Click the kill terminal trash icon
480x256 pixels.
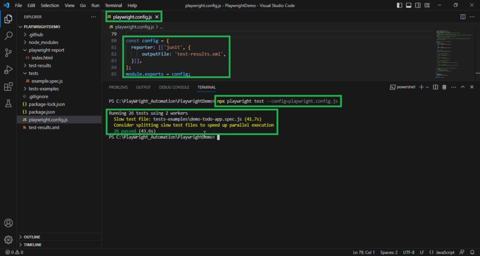pos(444,87)
